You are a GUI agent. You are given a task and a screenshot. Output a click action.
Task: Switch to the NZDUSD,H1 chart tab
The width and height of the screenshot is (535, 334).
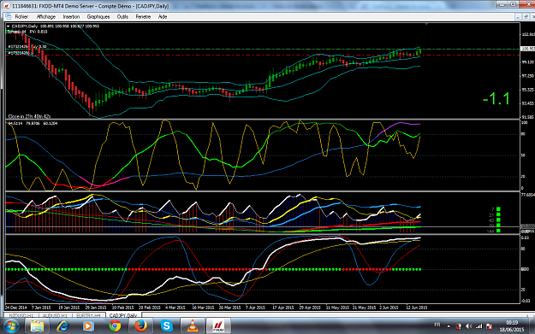[21, 315]
